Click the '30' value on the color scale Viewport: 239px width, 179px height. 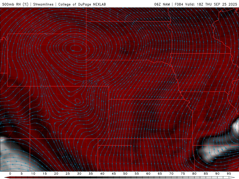pyautogui.click(x=79, y=174)
